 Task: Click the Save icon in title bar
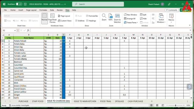tap(25, 4)
